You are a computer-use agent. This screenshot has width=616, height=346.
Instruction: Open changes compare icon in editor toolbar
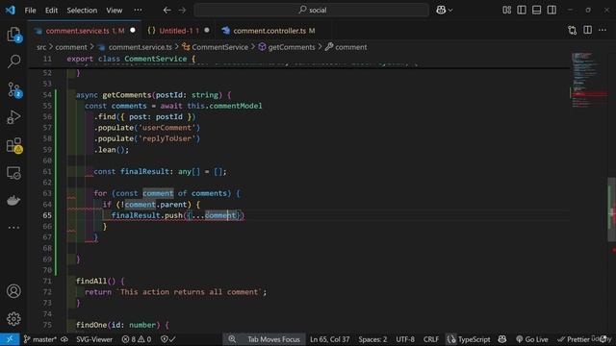(573, 30)
